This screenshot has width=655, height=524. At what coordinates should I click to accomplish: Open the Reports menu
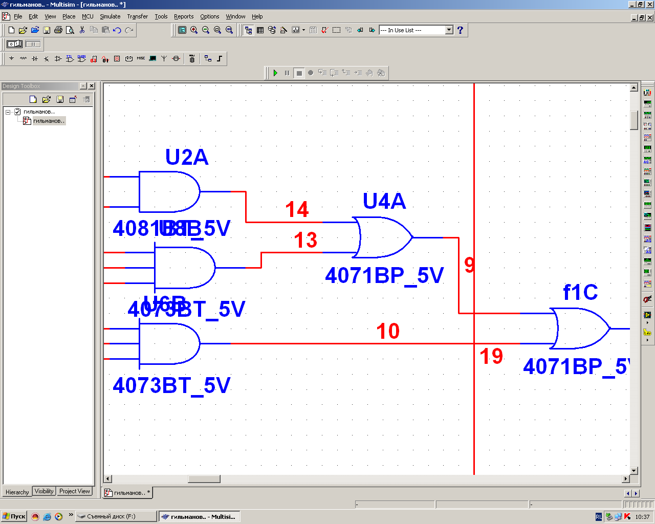click(184, 16)
